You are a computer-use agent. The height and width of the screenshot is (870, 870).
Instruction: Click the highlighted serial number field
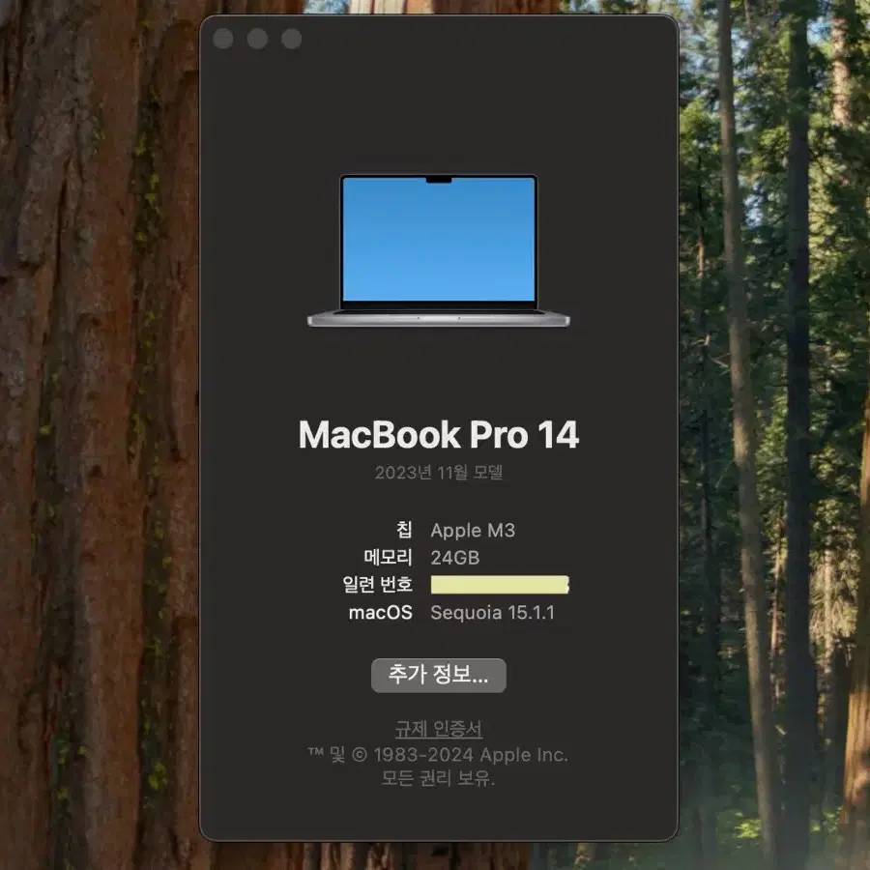pos(500,585)
